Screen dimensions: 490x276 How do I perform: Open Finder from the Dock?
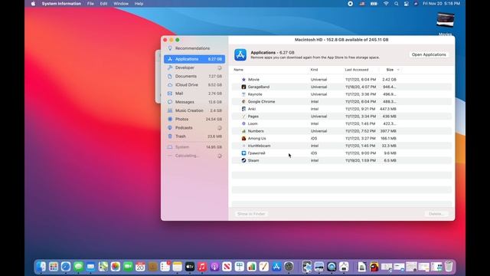pyautogui.click(x=41, y=267)
